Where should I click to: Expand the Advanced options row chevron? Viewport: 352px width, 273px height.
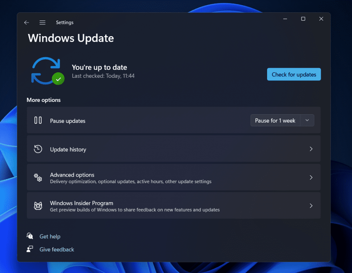[x=311, y=177]
